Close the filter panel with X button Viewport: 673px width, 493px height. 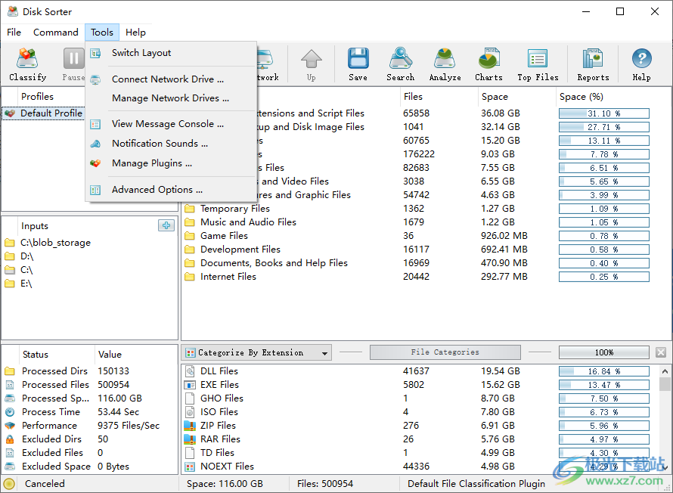(x=661, y=352)
